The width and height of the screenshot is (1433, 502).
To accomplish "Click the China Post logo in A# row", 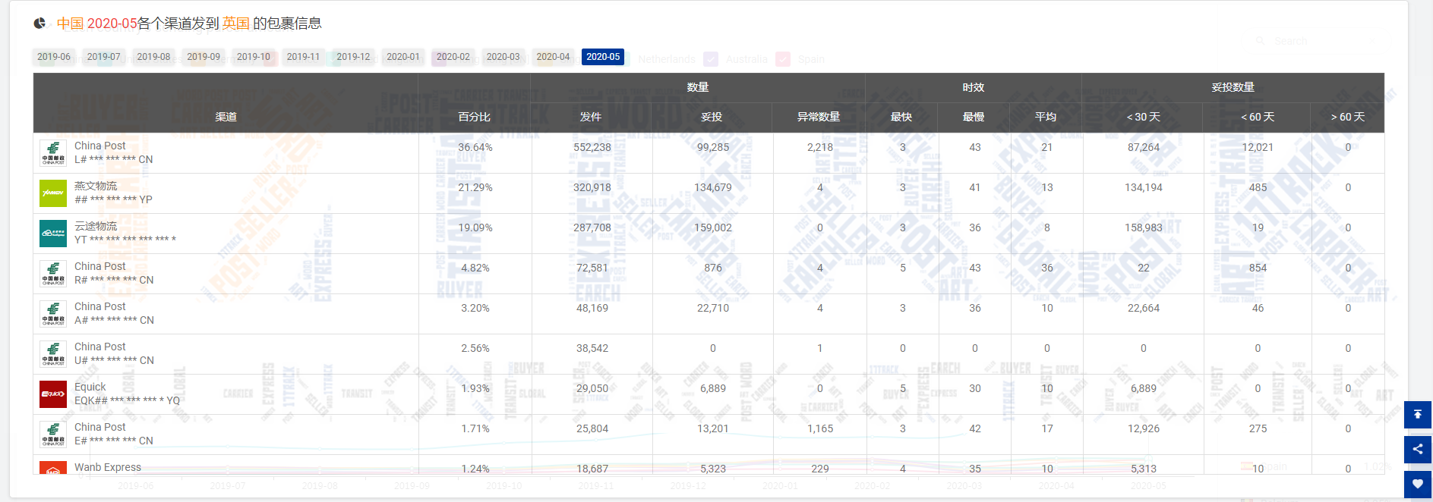I will [x=53, y=314].
